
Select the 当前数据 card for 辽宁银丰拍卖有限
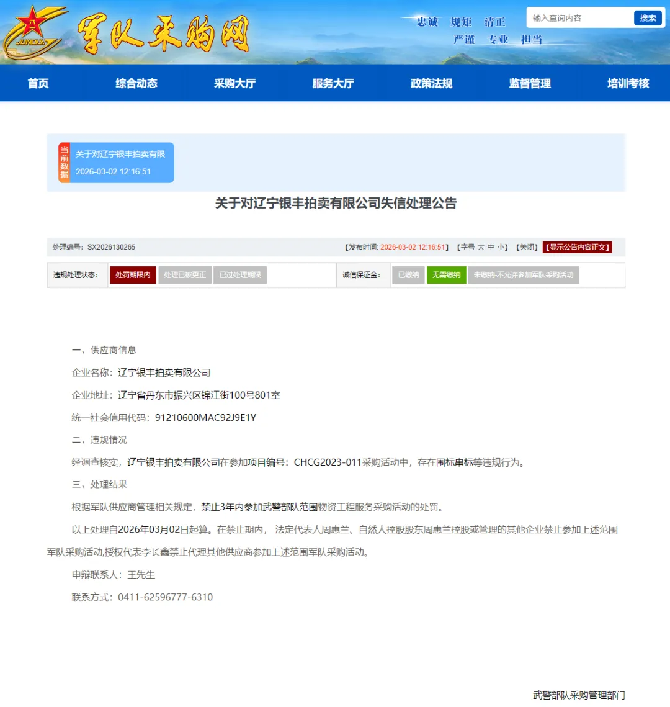click(x=116, y=163)
